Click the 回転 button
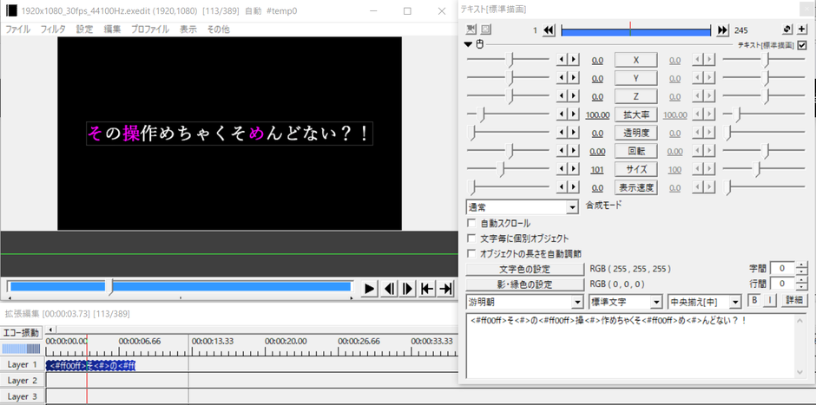This screenshot has height=405, width=816. tap(636, 151)
